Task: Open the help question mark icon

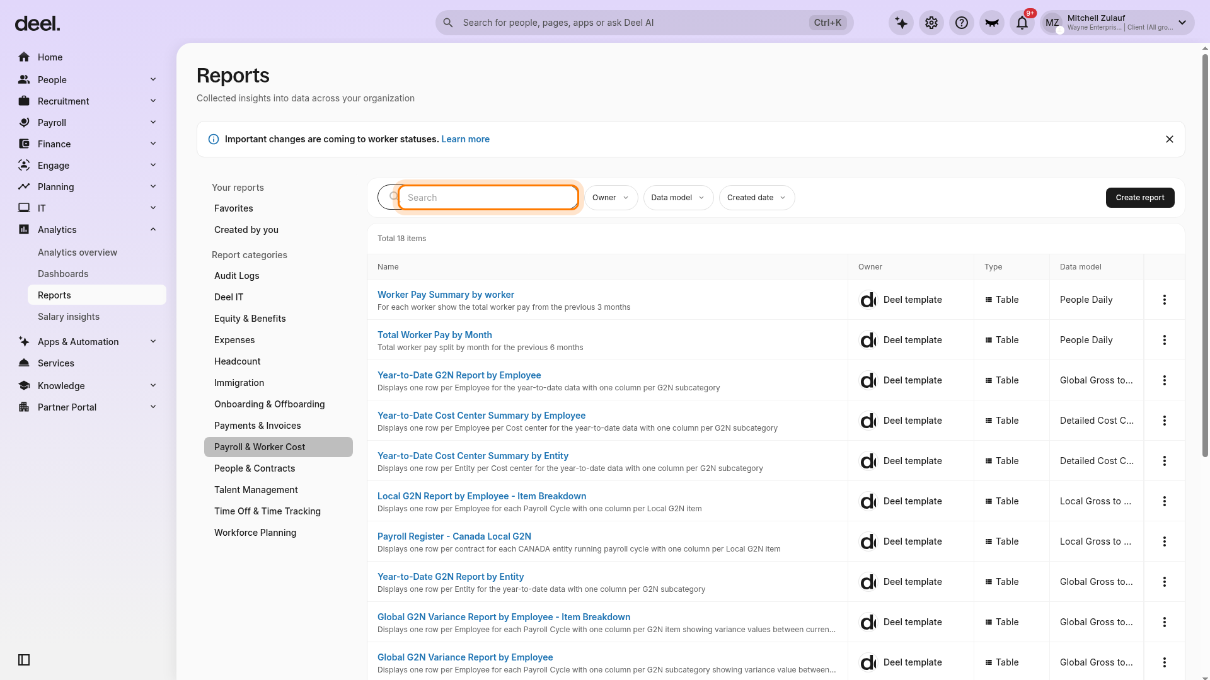Action: coord(962,23)
